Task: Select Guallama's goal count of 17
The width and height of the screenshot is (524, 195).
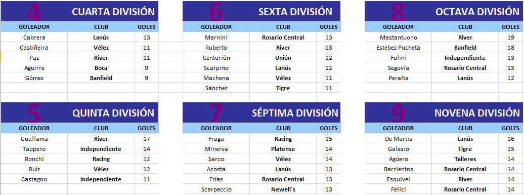Action: [146, 139]
